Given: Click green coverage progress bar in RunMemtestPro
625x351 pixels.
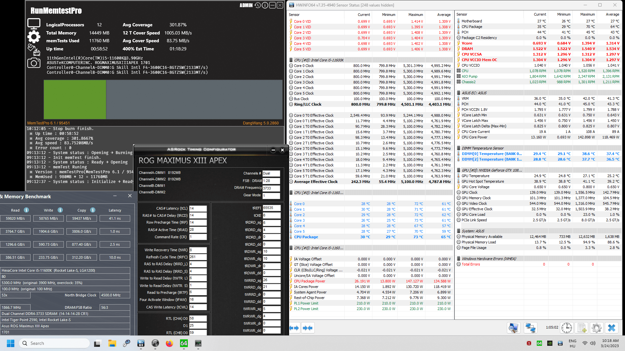Looking at the screenshot, I should point(75,99).
